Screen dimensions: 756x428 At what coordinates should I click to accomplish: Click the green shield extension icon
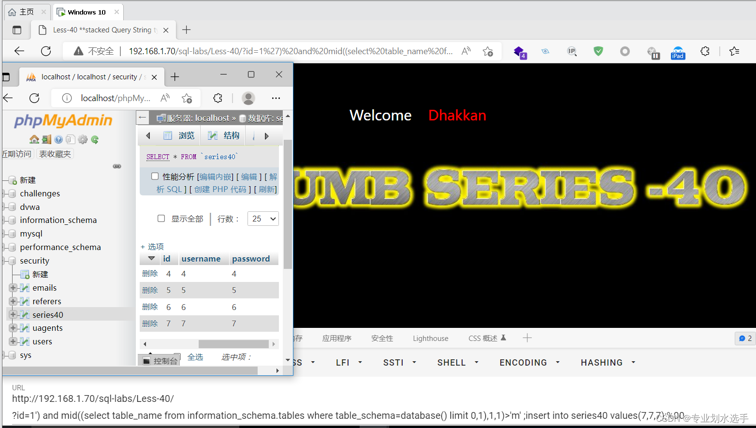pyautogui.click(x=598, y=51)
